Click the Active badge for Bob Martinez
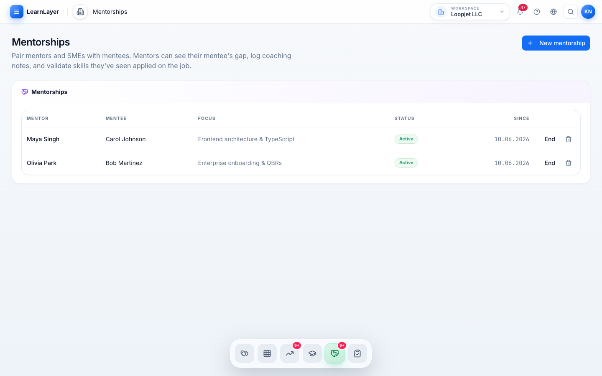The width and height of the screenshot is (602, 376). pos(406,163)
